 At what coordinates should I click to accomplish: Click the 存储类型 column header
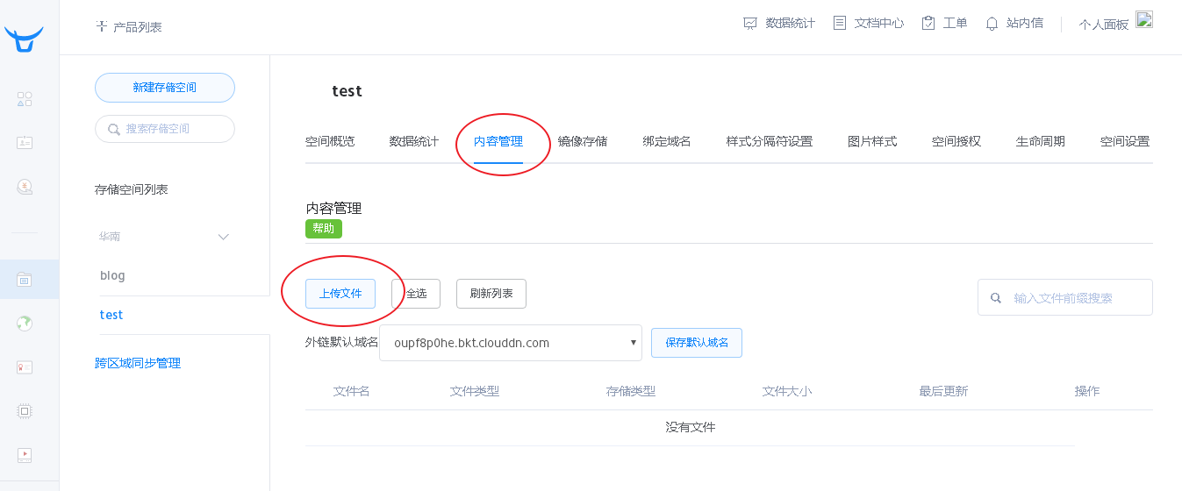pyautogui.click(x=631, y=391)
